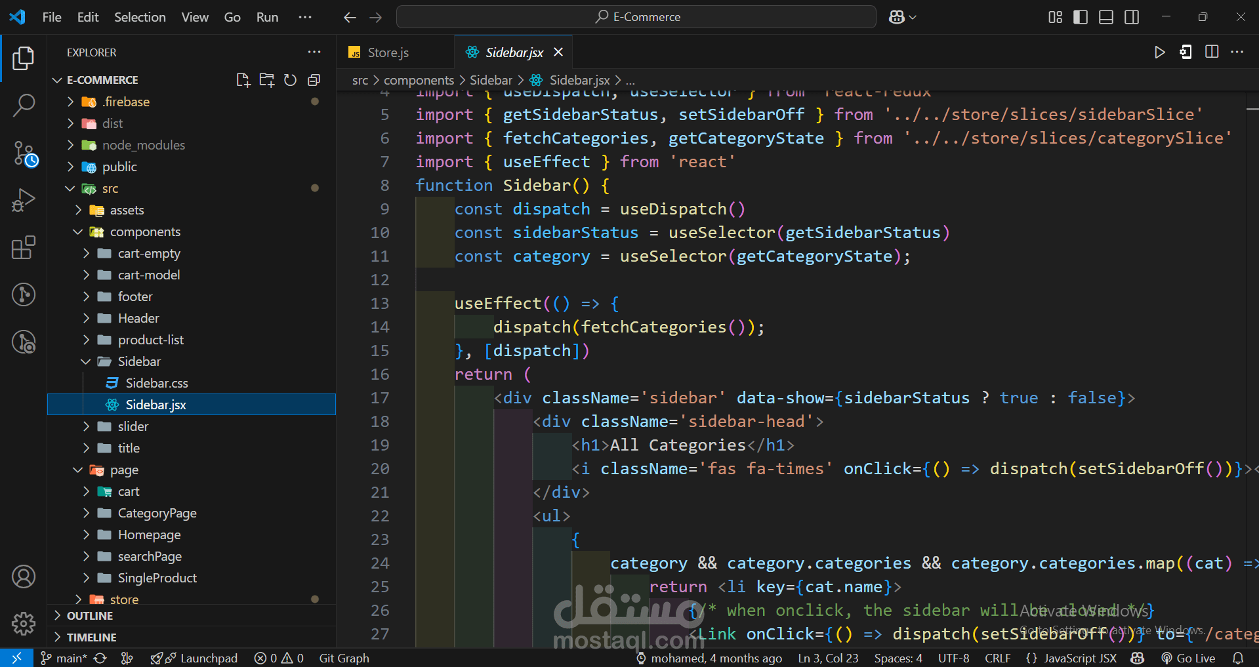
Task: Expand the product-list folder
Action: click(x=192, y=340)
